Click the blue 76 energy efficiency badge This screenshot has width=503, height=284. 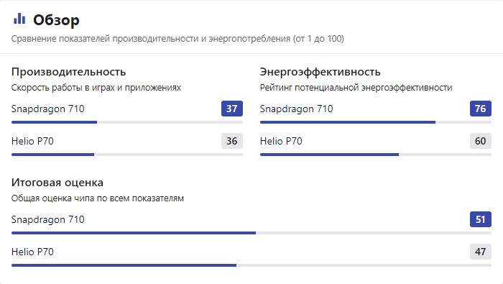[480, 109]
